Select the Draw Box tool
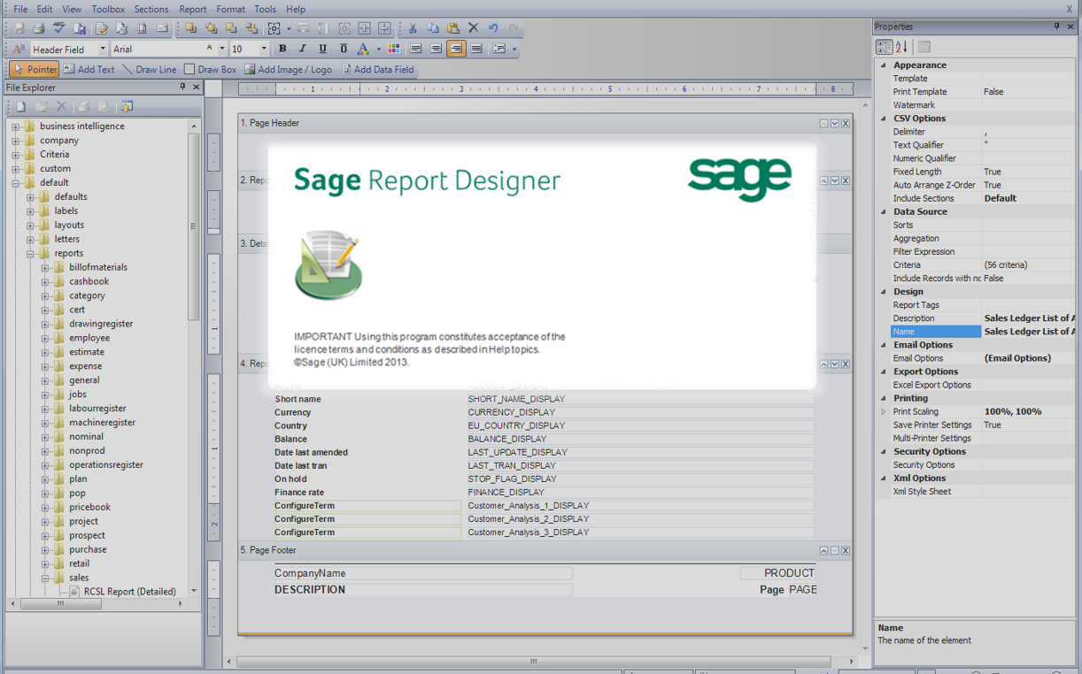The width and height of the screenshot is (1082, 674). [x=210, y=69]
